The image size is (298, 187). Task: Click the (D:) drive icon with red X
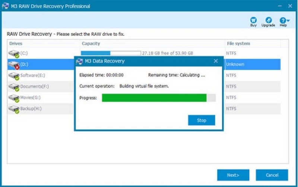point(14,65)
